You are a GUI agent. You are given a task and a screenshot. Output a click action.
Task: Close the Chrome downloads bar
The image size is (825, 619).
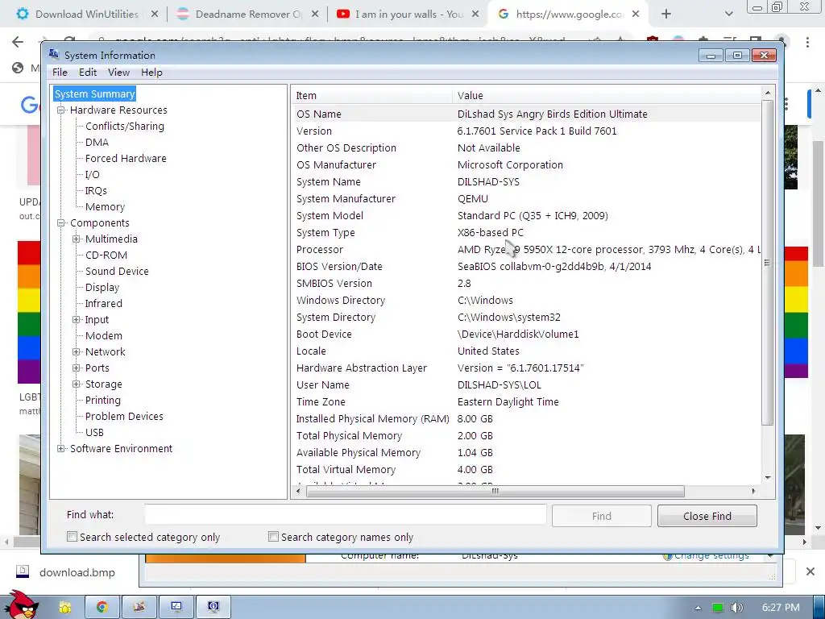810,571
